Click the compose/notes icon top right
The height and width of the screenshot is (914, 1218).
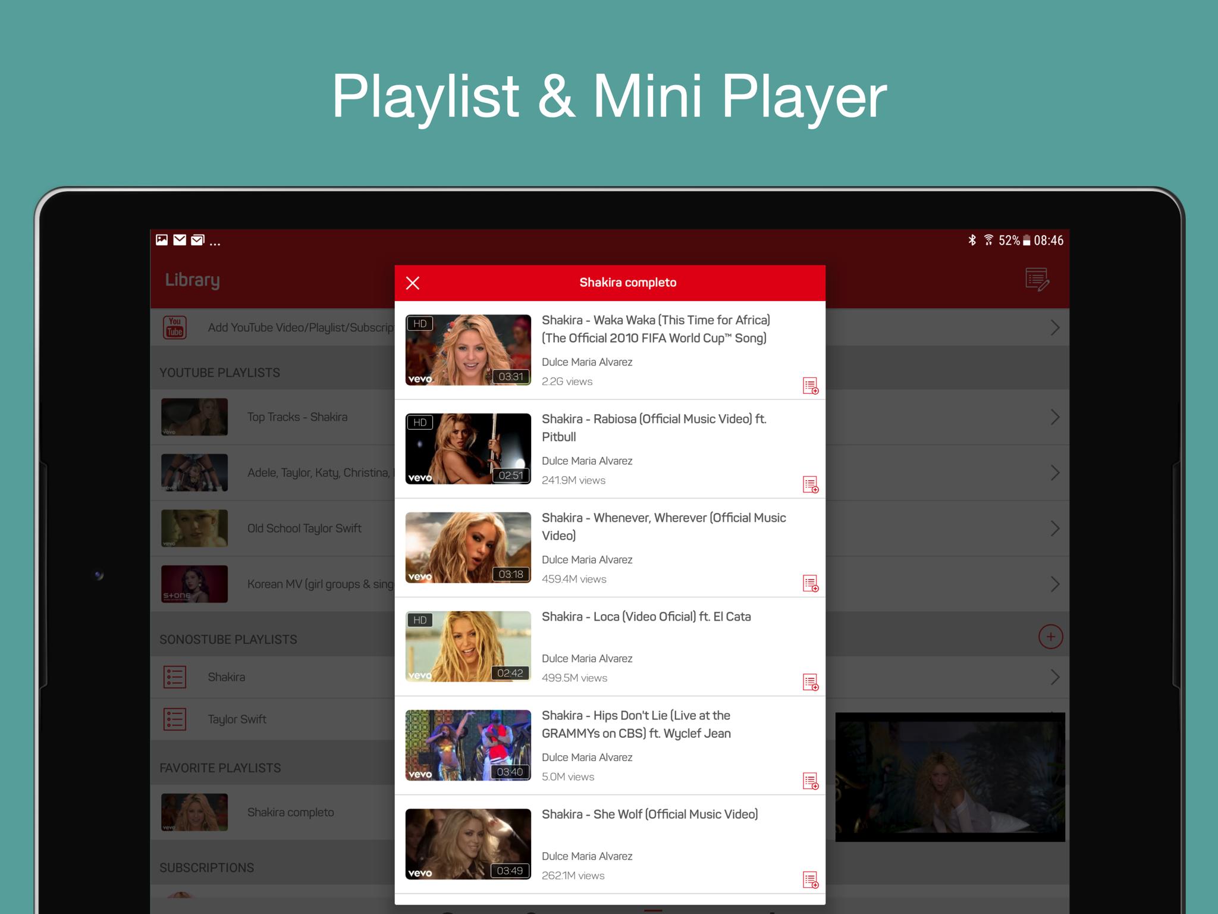[1038, 280]
